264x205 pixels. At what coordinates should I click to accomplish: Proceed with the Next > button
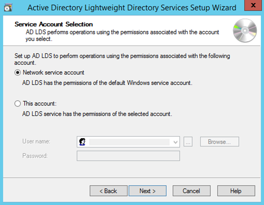[x=147, y=191]
